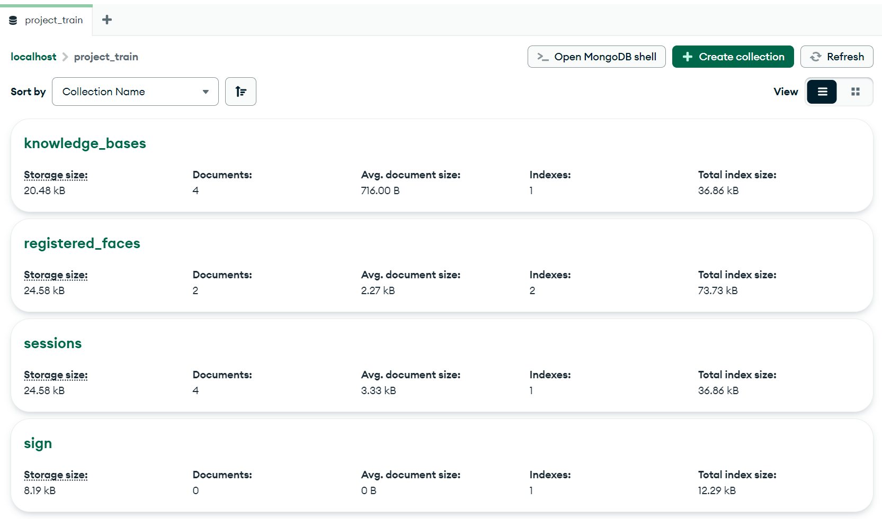Viewport: 882px width, 519px height.
Task: Switch to grid view
Action: [855, 92]
